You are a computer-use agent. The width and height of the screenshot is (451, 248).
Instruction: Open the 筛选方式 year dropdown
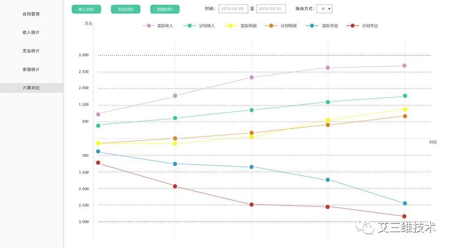point(324,9)
